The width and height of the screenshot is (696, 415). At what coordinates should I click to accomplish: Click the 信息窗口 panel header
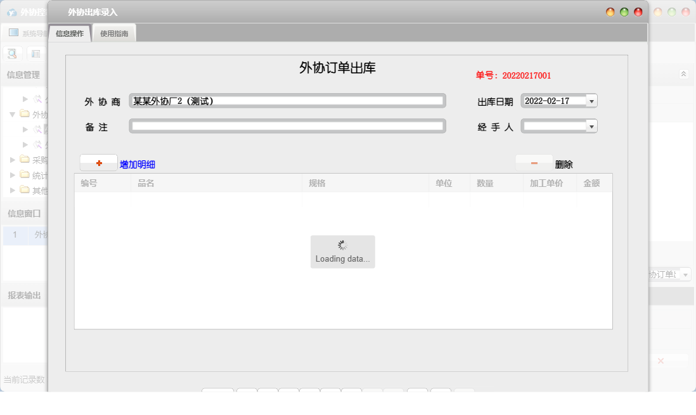tap(24, 214)
